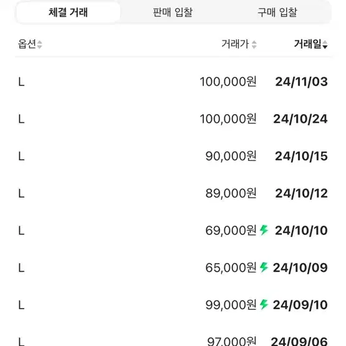This screenshot has height=346, width=346.
Task: Sort by the 거래일 column header
Action: 307,44
